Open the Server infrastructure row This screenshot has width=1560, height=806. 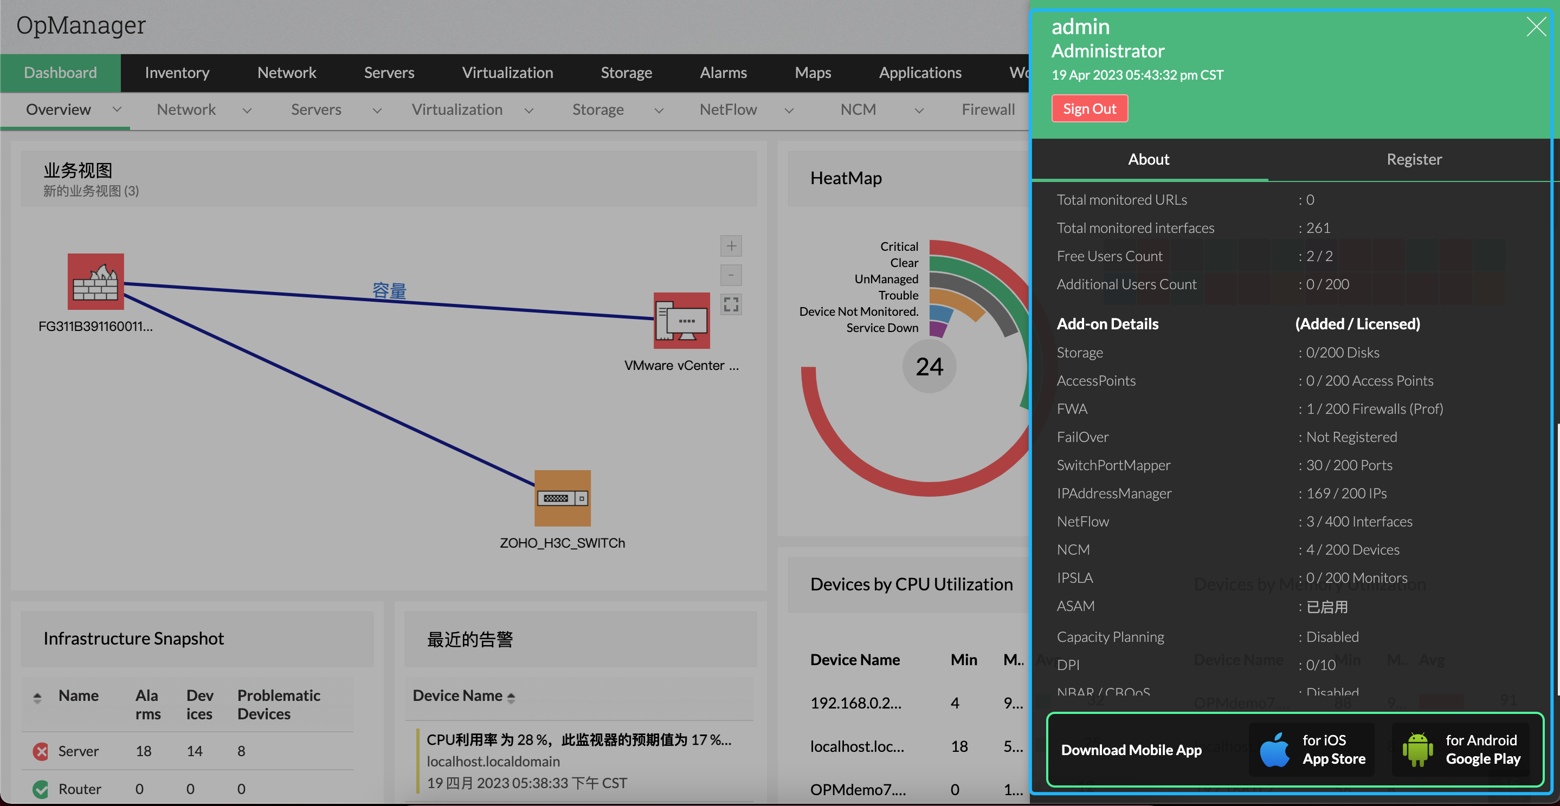(x=188, y=751)
